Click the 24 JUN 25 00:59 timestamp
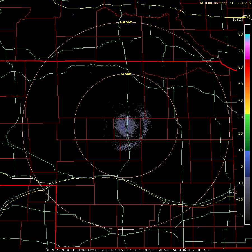Screen dimensions: 252x252 pos(190,250)
